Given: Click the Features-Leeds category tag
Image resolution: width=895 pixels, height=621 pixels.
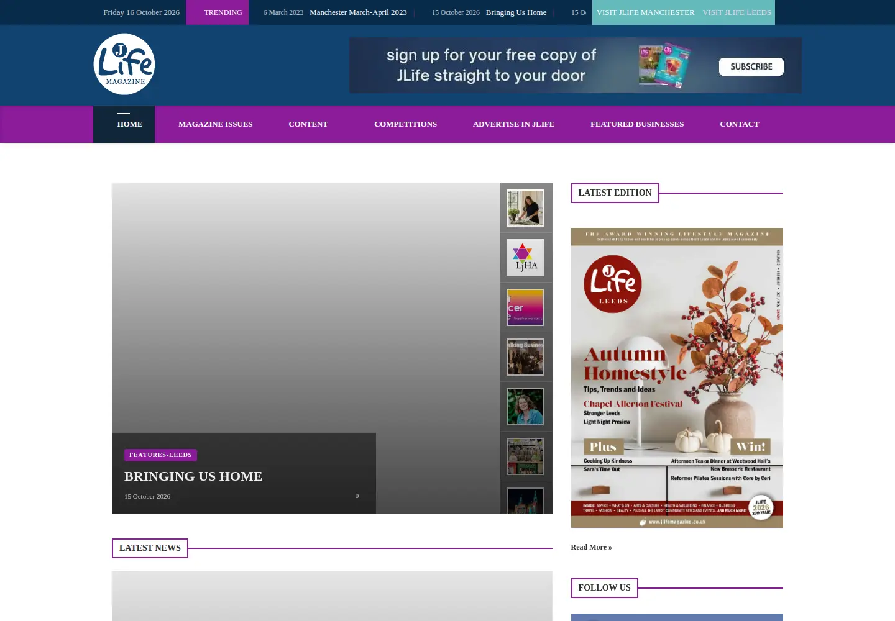Looking at the screenshot, I should click(160, 455).
